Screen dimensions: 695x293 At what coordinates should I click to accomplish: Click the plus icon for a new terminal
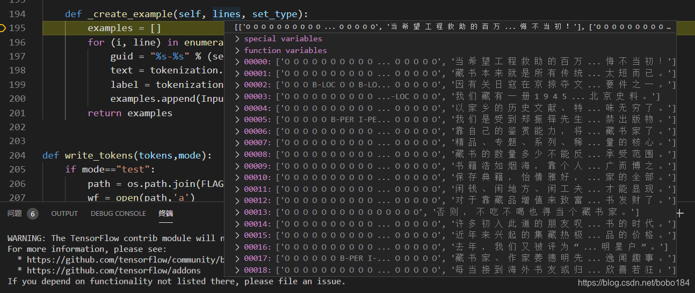[x=680, y=213]
